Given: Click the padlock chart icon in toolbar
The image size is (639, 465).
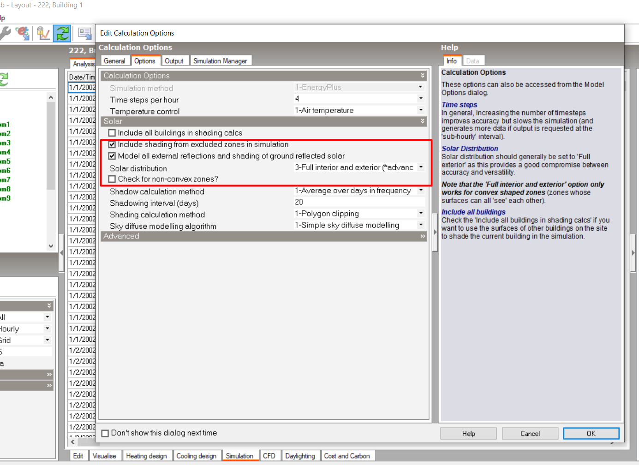Looking at the screenshot, I should 43,33.
